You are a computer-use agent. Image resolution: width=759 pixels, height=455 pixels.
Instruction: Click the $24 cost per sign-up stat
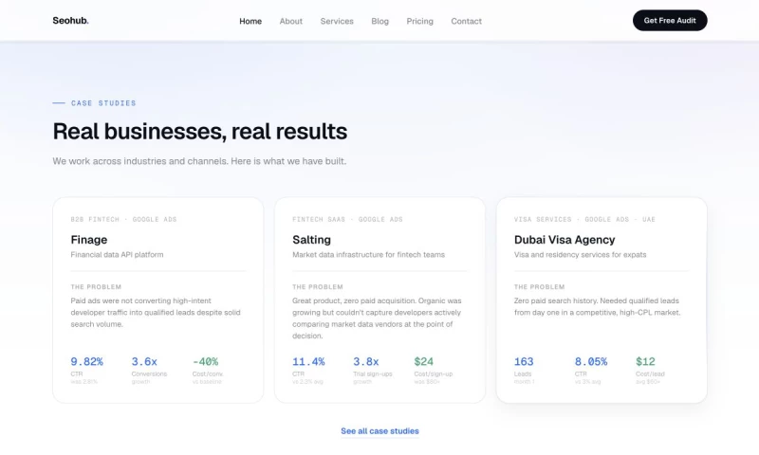pos(423,362)
